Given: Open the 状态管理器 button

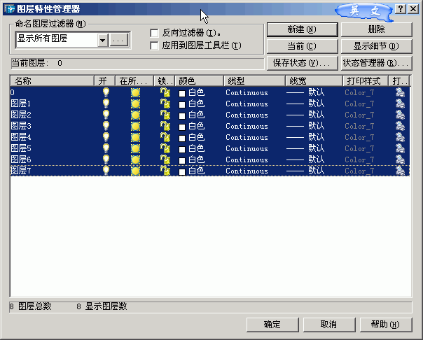Looking at the screenshot, I should 376,63.
